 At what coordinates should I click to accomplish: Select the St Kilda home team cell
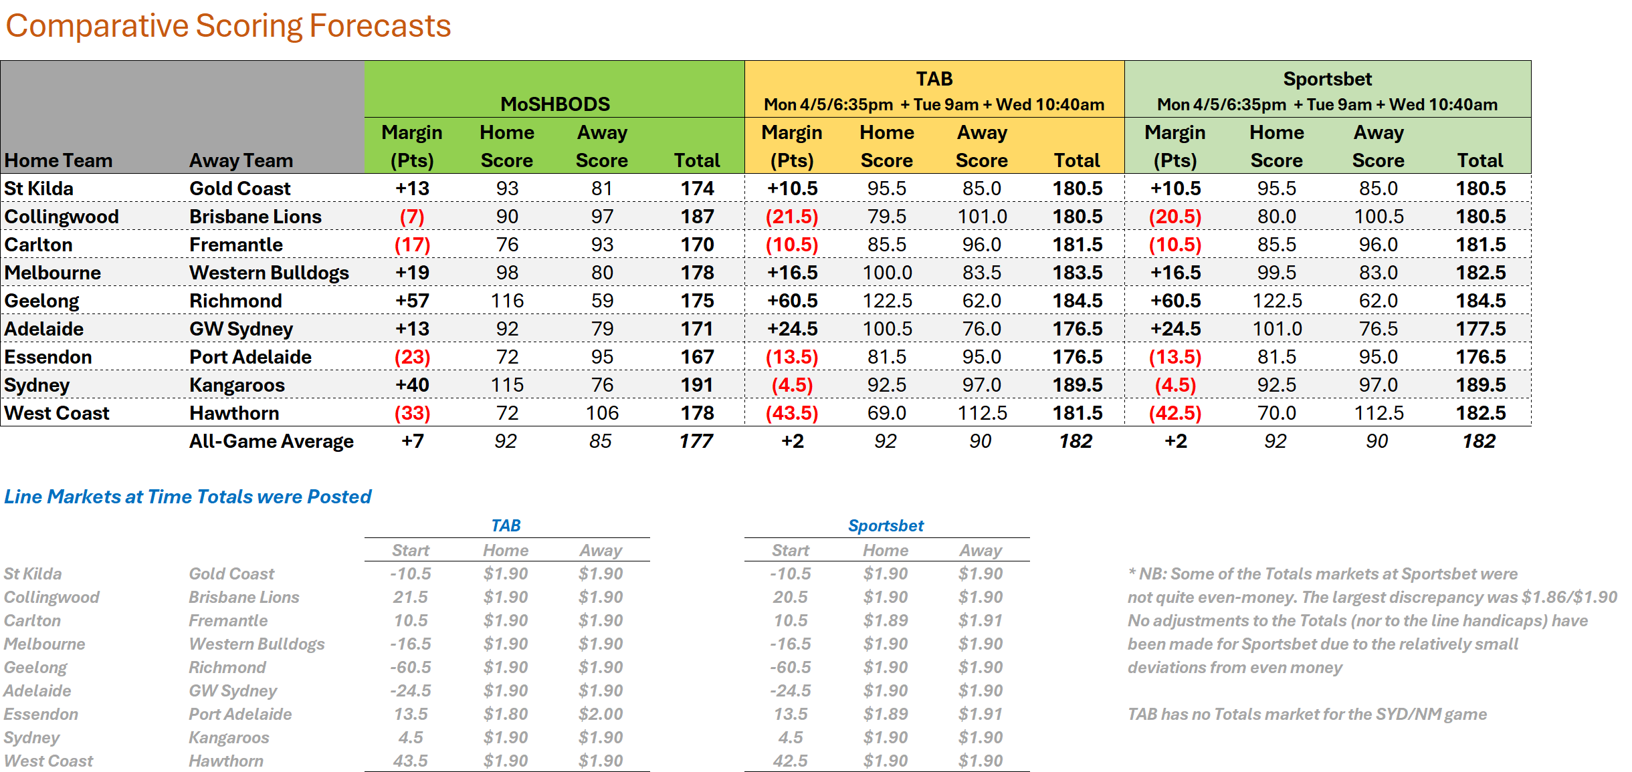click(x=39, y=188)
